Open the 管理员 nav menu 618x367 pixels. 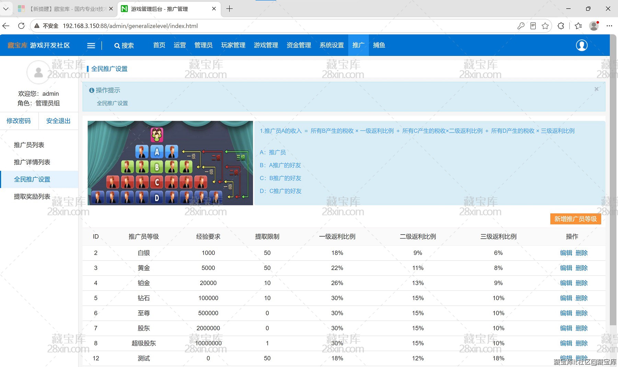tap(204, 45)
